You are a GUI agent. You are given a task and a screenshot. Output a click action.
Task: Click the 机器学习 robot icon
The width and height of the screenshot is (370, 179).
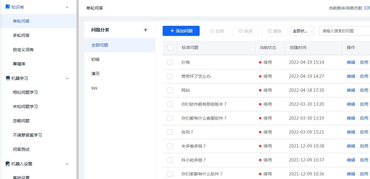(8, 78)
